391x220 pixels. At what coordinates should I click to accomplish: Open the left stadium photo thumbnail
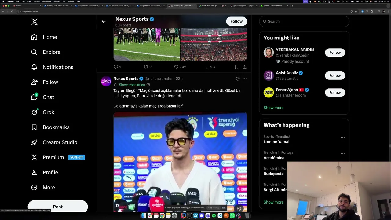pyautogui.click(x=147, y=45)
